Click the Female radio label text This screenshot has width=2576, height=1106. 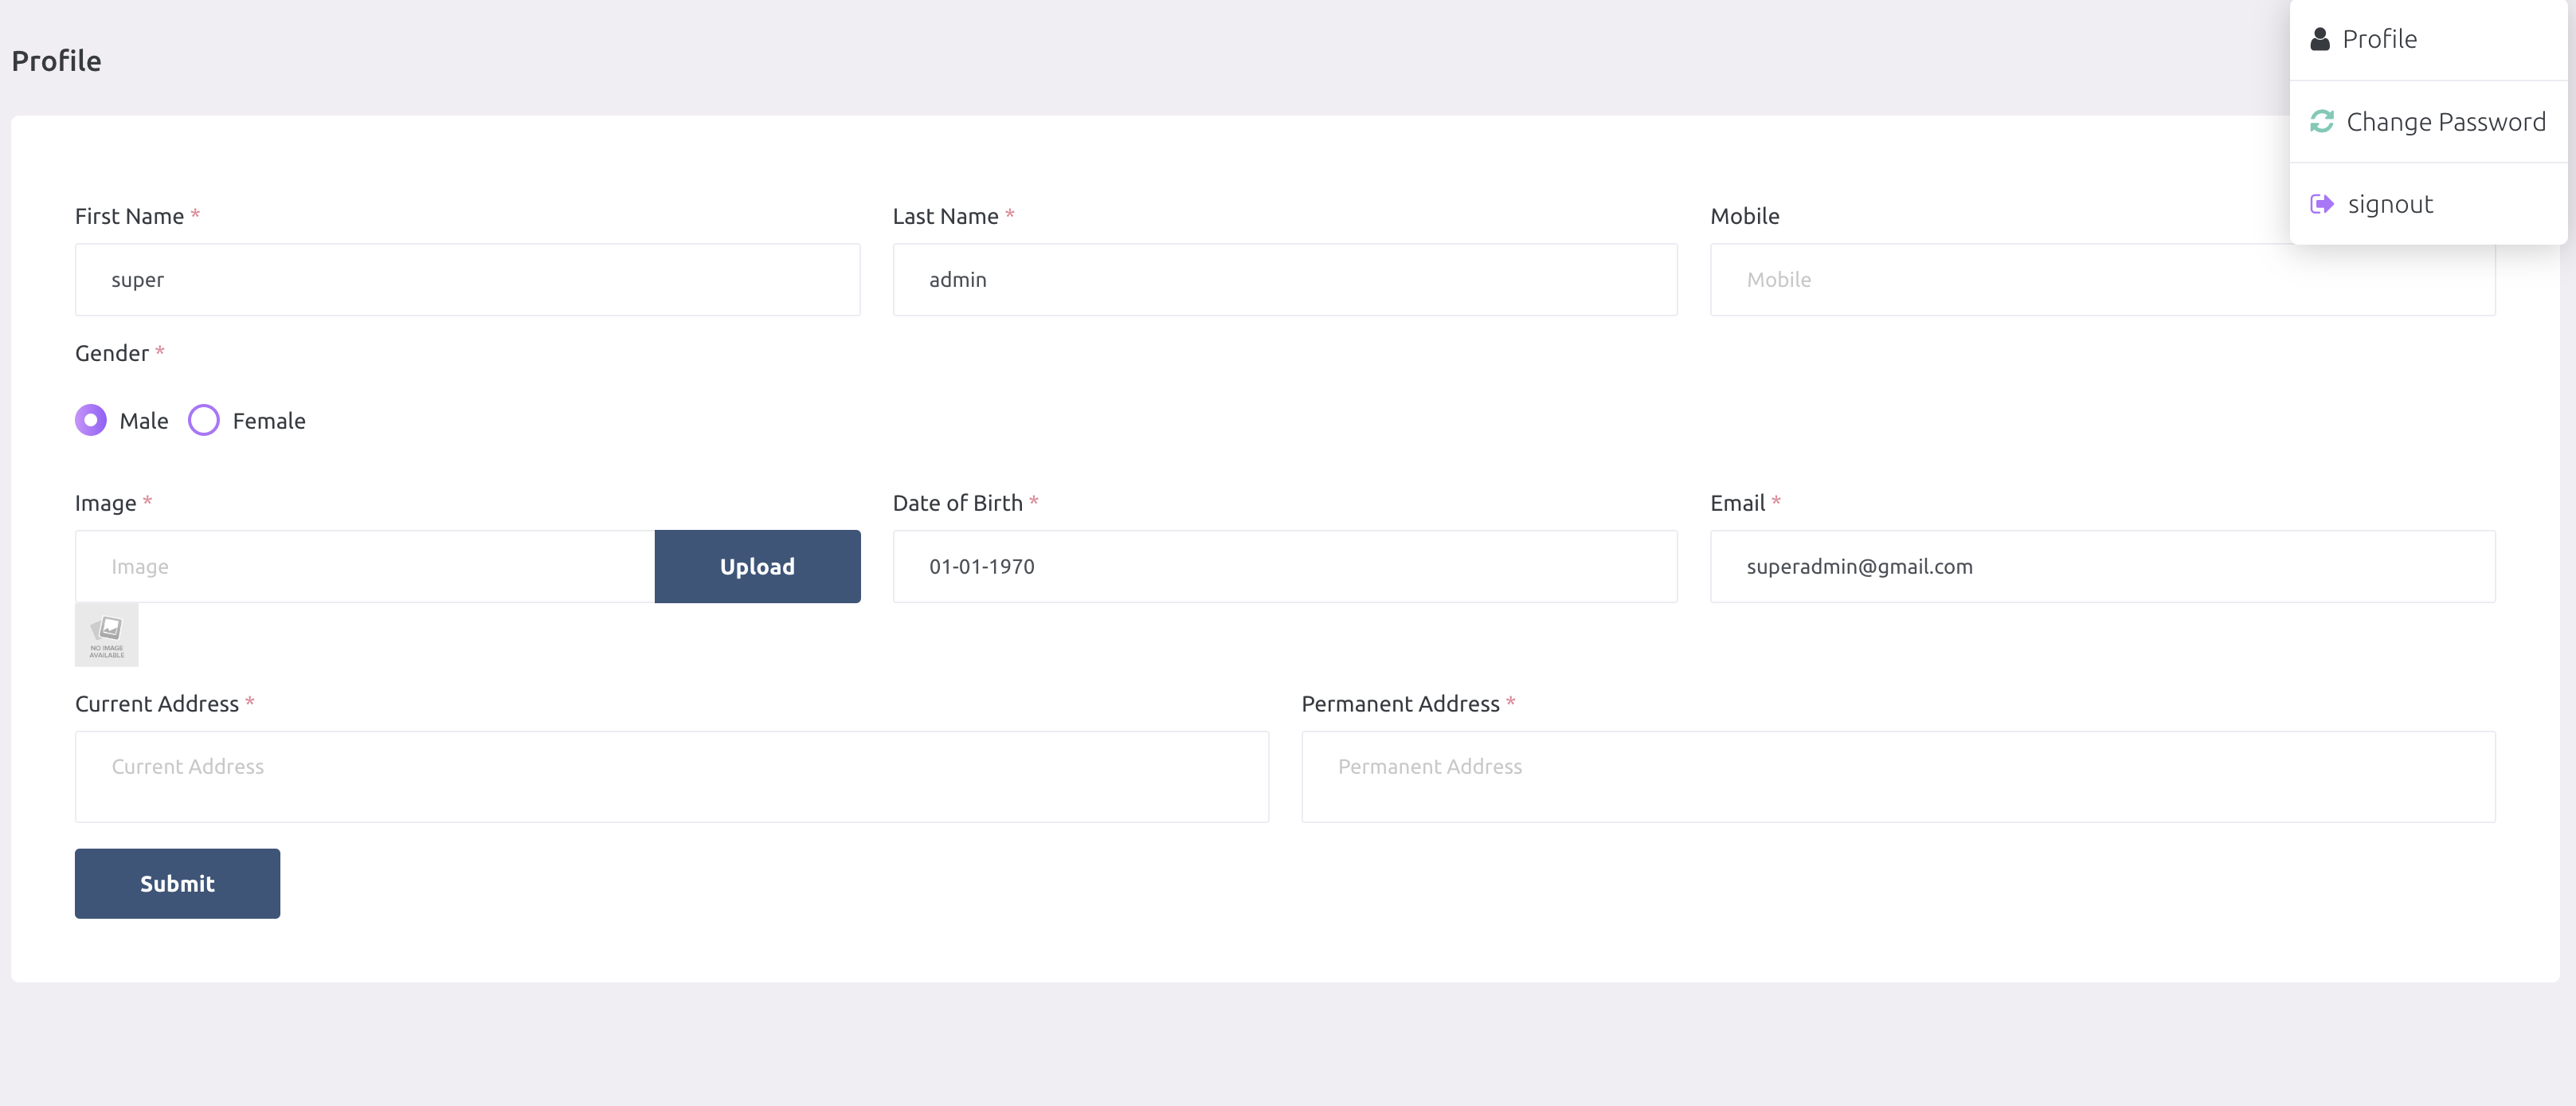point(269,421)
